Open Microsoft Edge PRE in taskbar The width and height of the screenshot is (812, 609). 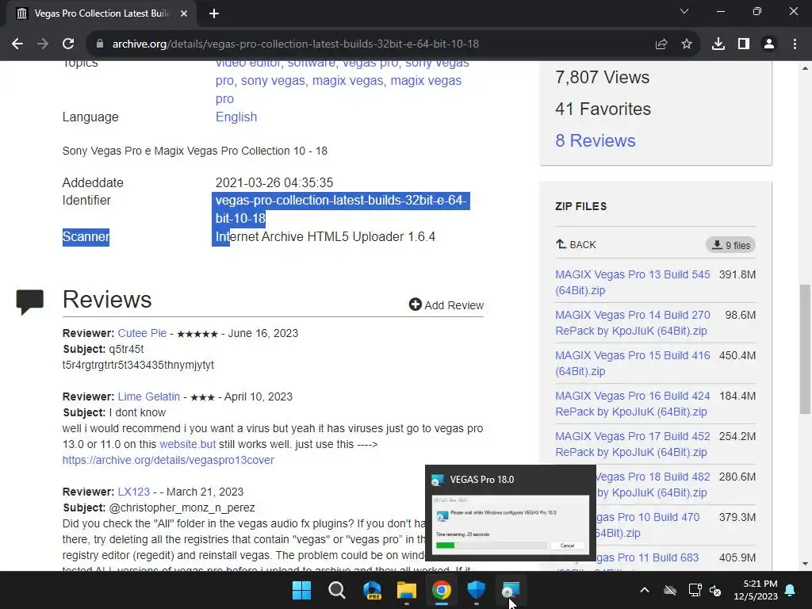point(372,590)
